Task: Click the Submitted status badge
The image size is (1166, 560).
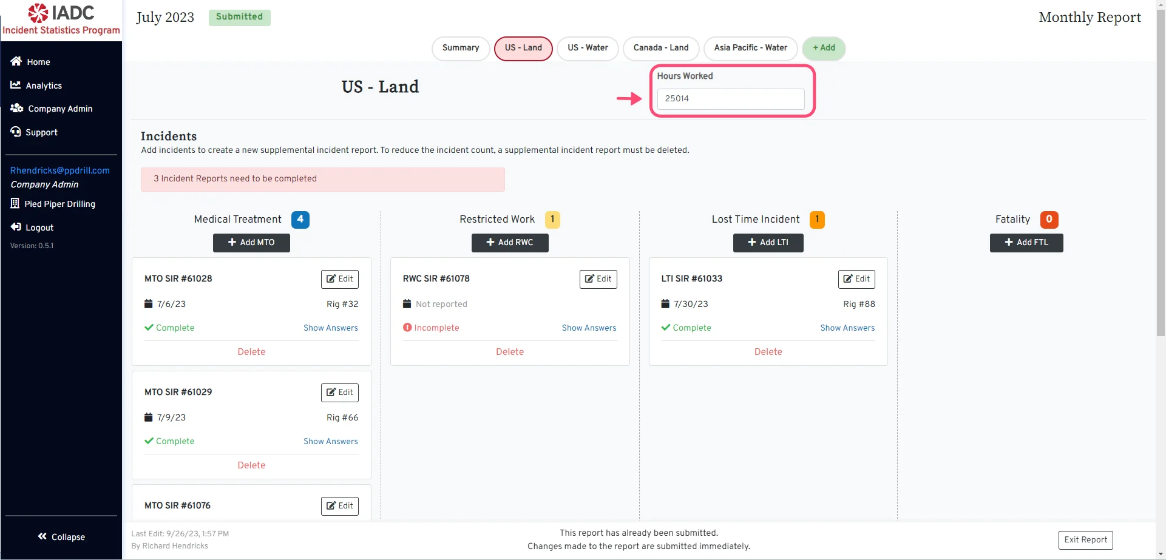Action: click(240, 17)
